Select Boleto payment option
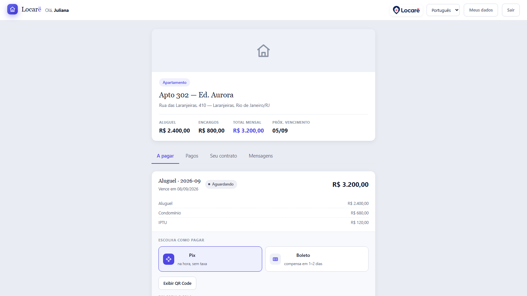Viewport: 527px width, 296px height. pyautogui.click(x=317, y=259)
